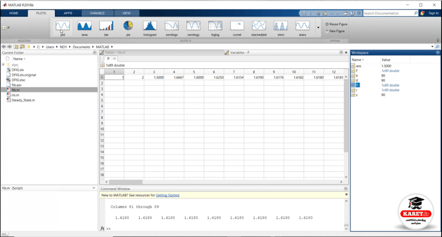This screenshot has height=237, width=442.
Task: Open the notifications bell icon
Action: click(422, 13)
